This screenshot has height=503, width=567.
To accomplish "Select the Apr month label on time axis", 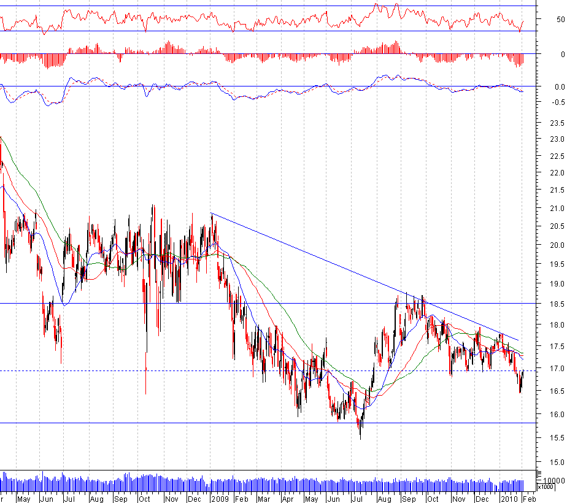I will (x=288, y=499).
